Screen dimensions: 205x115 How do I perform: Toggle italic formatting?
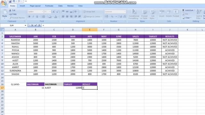click(x=33, y=17)
